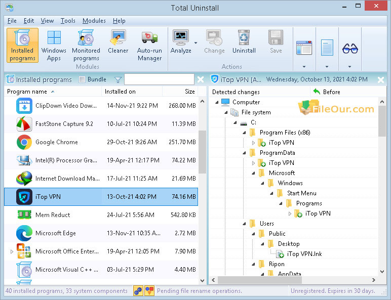The width and height of the screenshot is (391, 300).
Task: Clear the filter with X button
Action: point(201,80)
